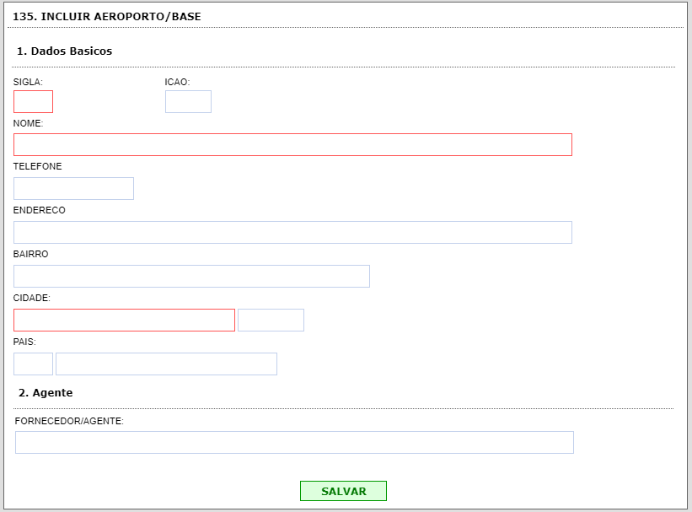Click the '2. Agente' section heading
Image resolution: width=692 pixels, height=512 pixels.
pyautogui.click(x=46, y=393)
